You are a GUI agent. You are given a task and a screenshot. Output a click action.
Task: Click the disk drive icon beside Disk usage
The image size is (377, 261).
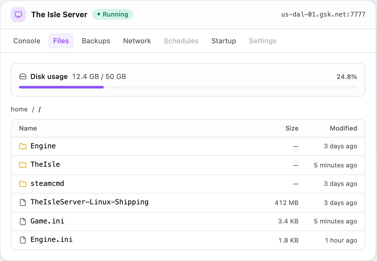click(x=23, y=77)
